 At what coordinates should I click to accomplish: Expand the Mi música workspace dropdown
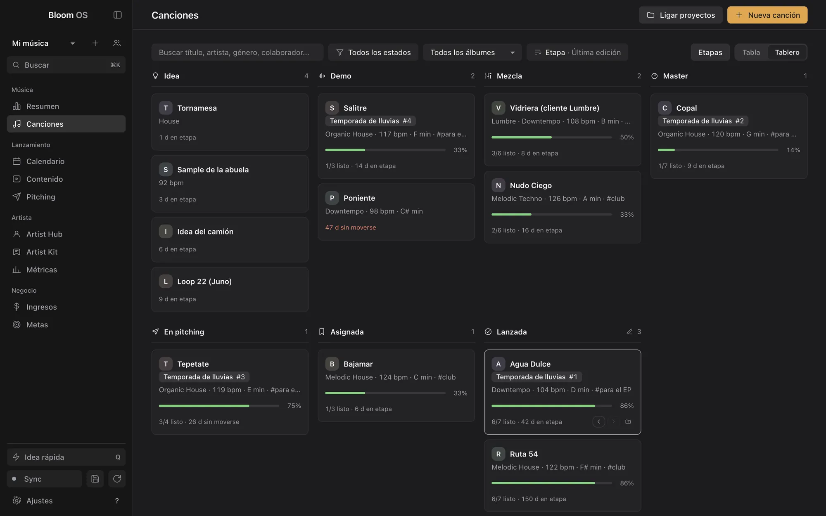[73, 43]
